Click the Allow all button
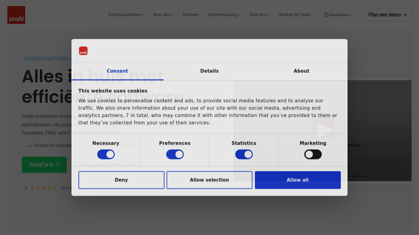 click(298, 180)
